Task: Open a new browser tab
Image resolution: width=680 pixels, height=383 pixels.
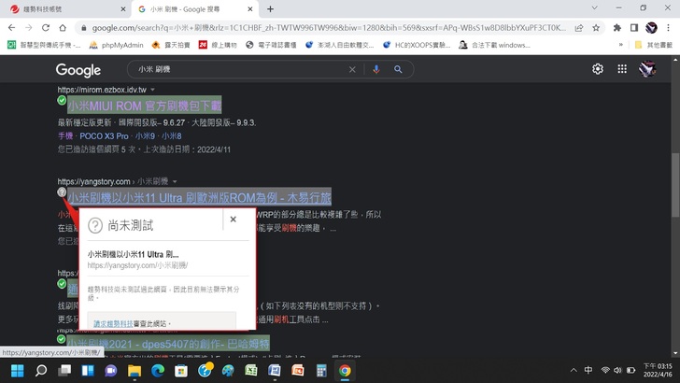Action: coord(270,8)
